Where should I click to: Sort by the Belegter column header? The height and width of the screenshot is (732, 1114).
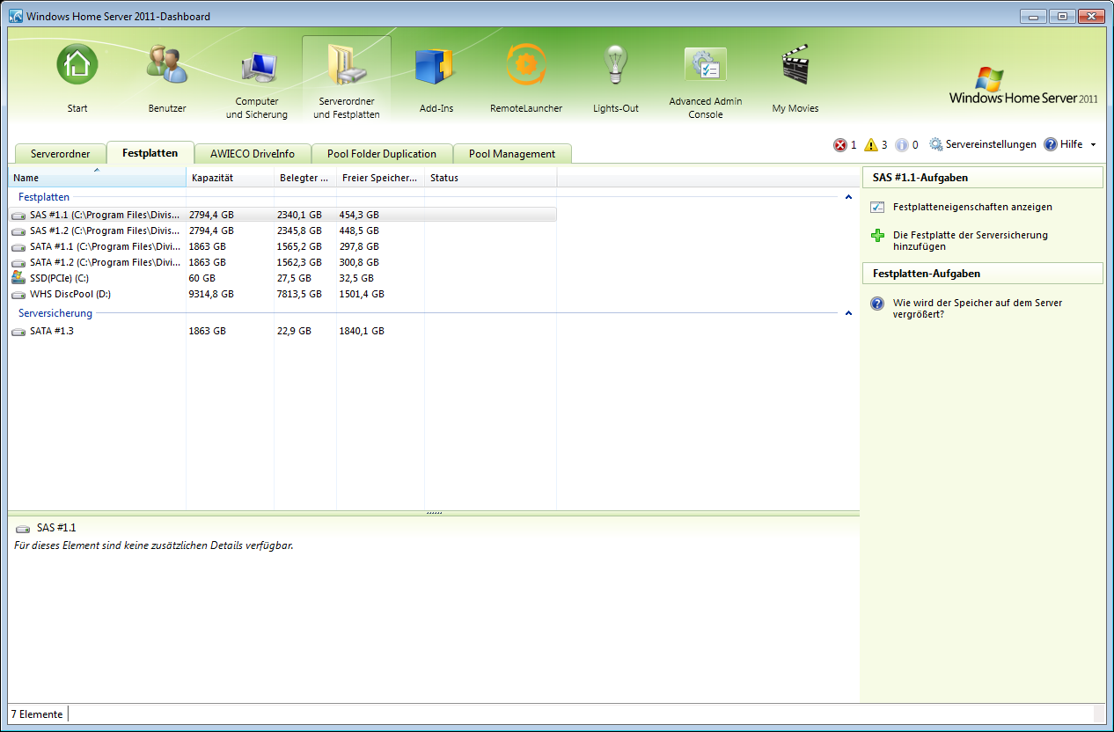305,178
